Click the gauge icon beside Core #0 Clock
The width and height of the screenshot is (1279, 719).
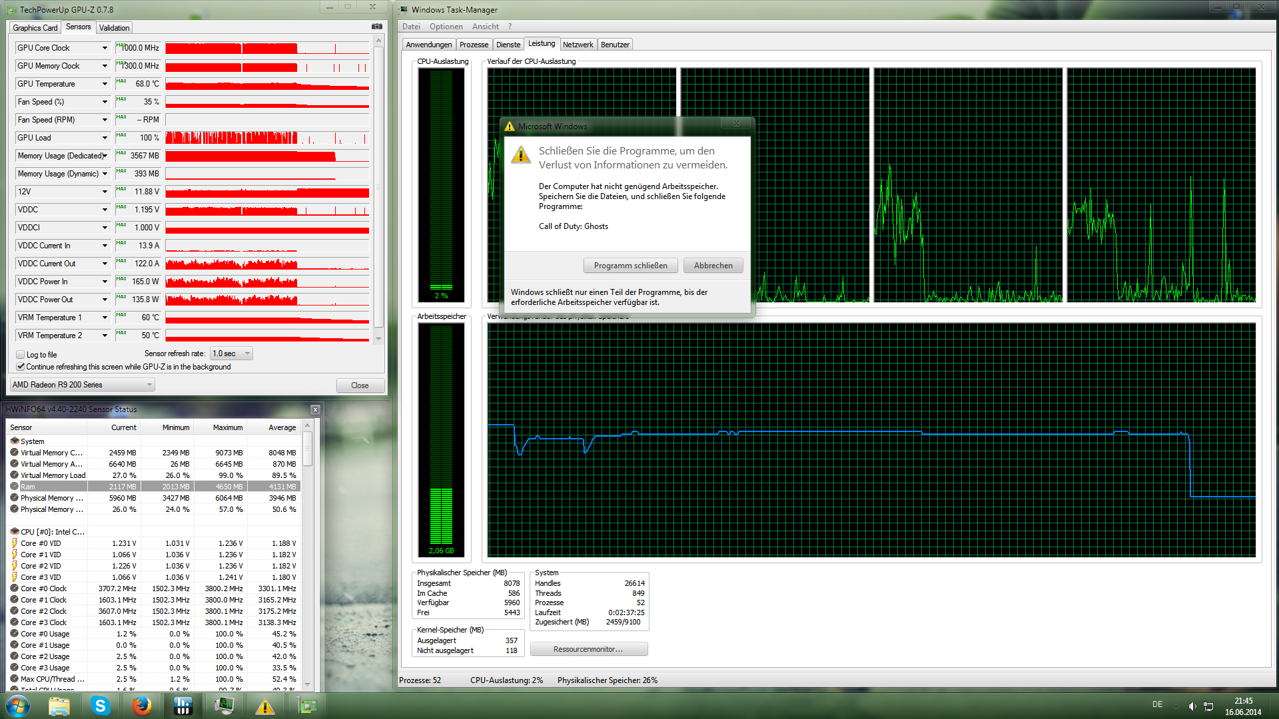coord(15,588)
